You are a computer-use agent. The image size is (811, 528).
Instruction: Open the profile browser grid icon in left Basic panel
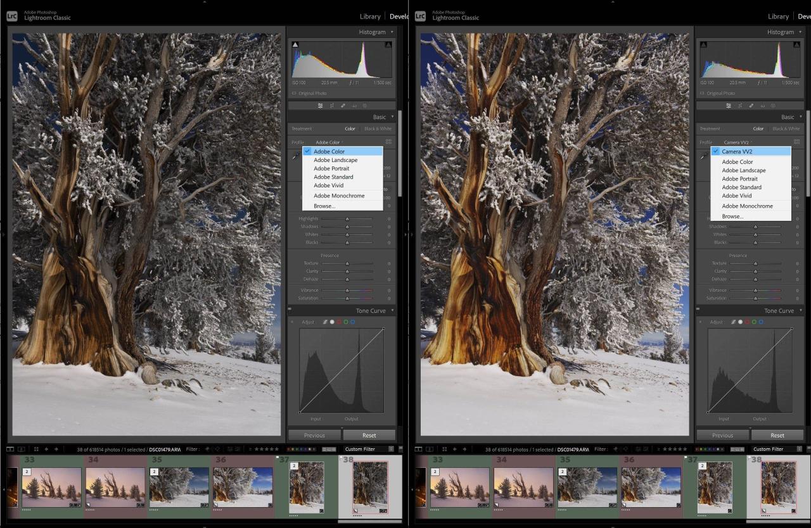(388, 142)
